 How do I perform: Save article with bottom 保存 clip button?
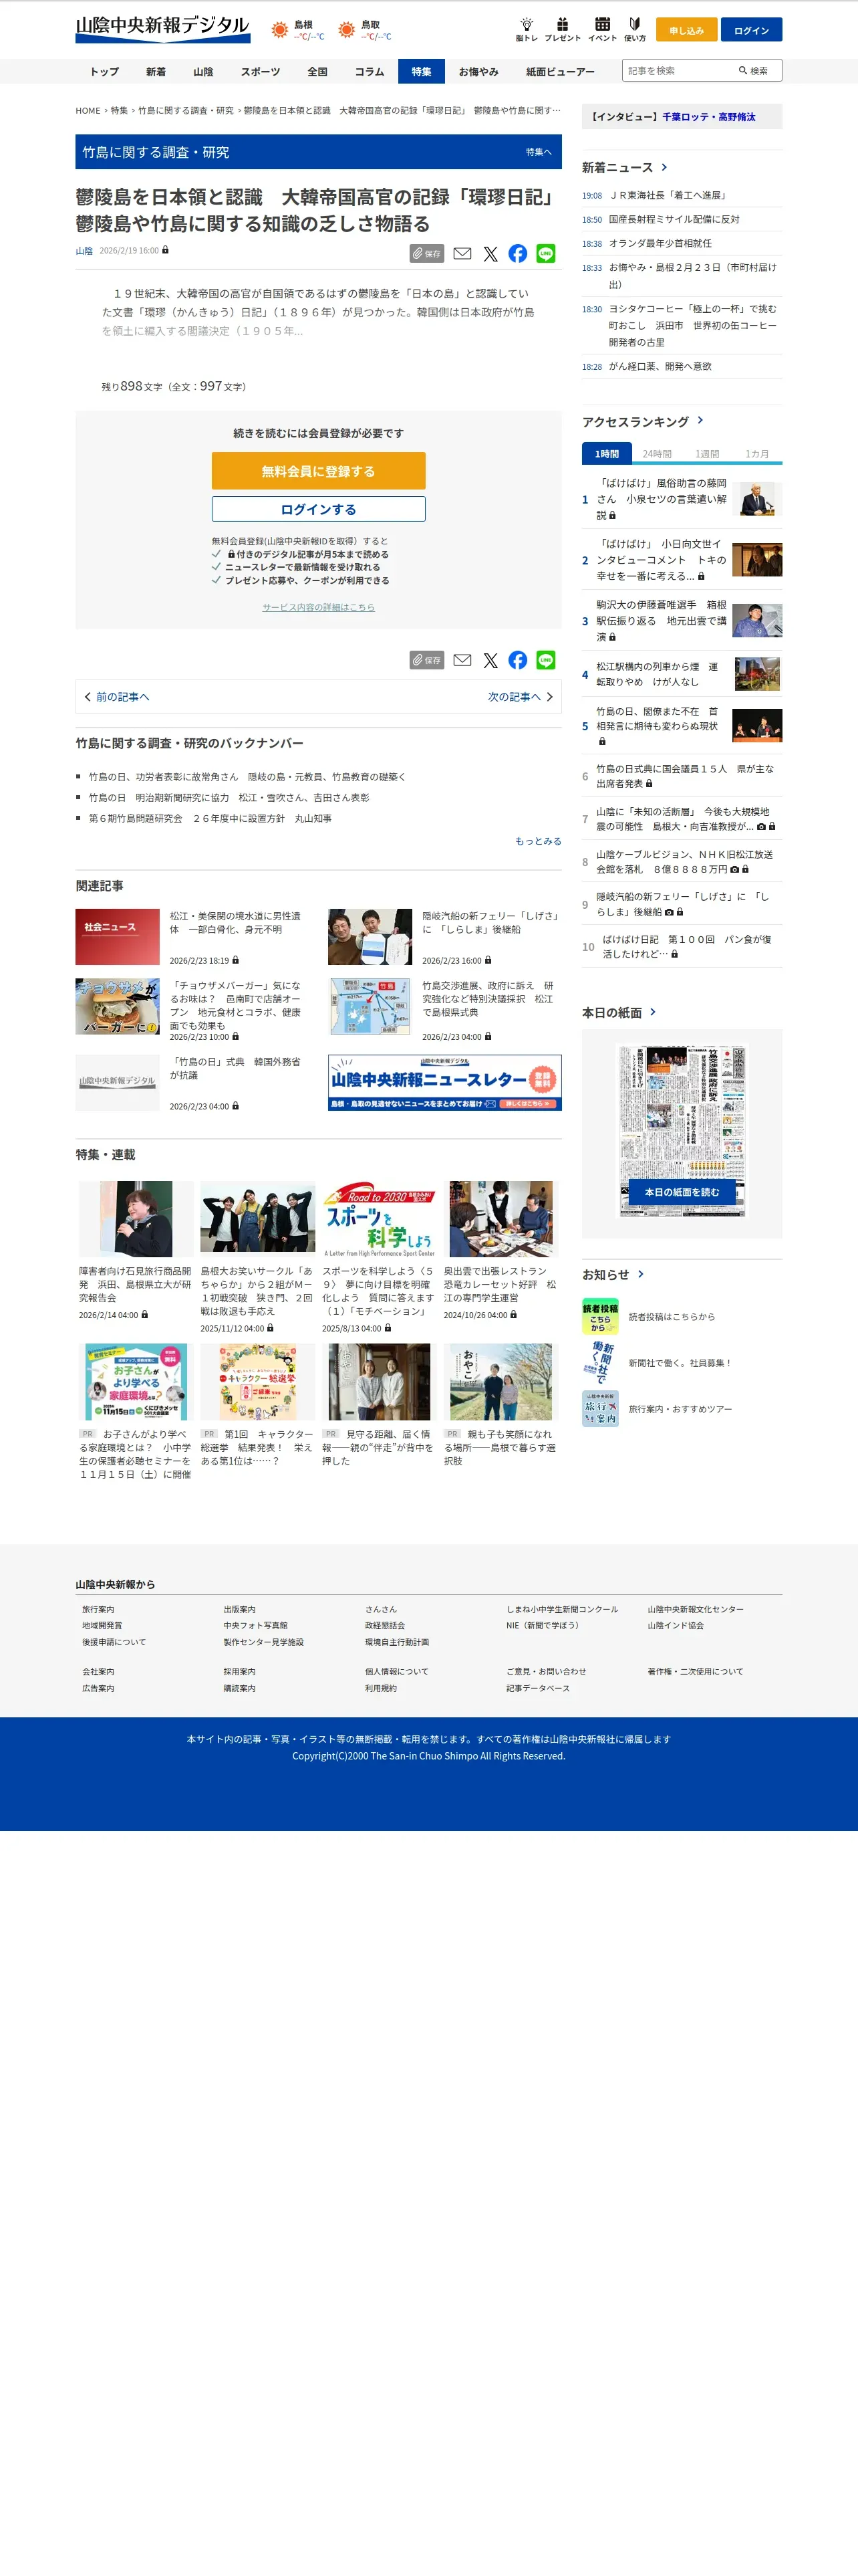[426, 660]
